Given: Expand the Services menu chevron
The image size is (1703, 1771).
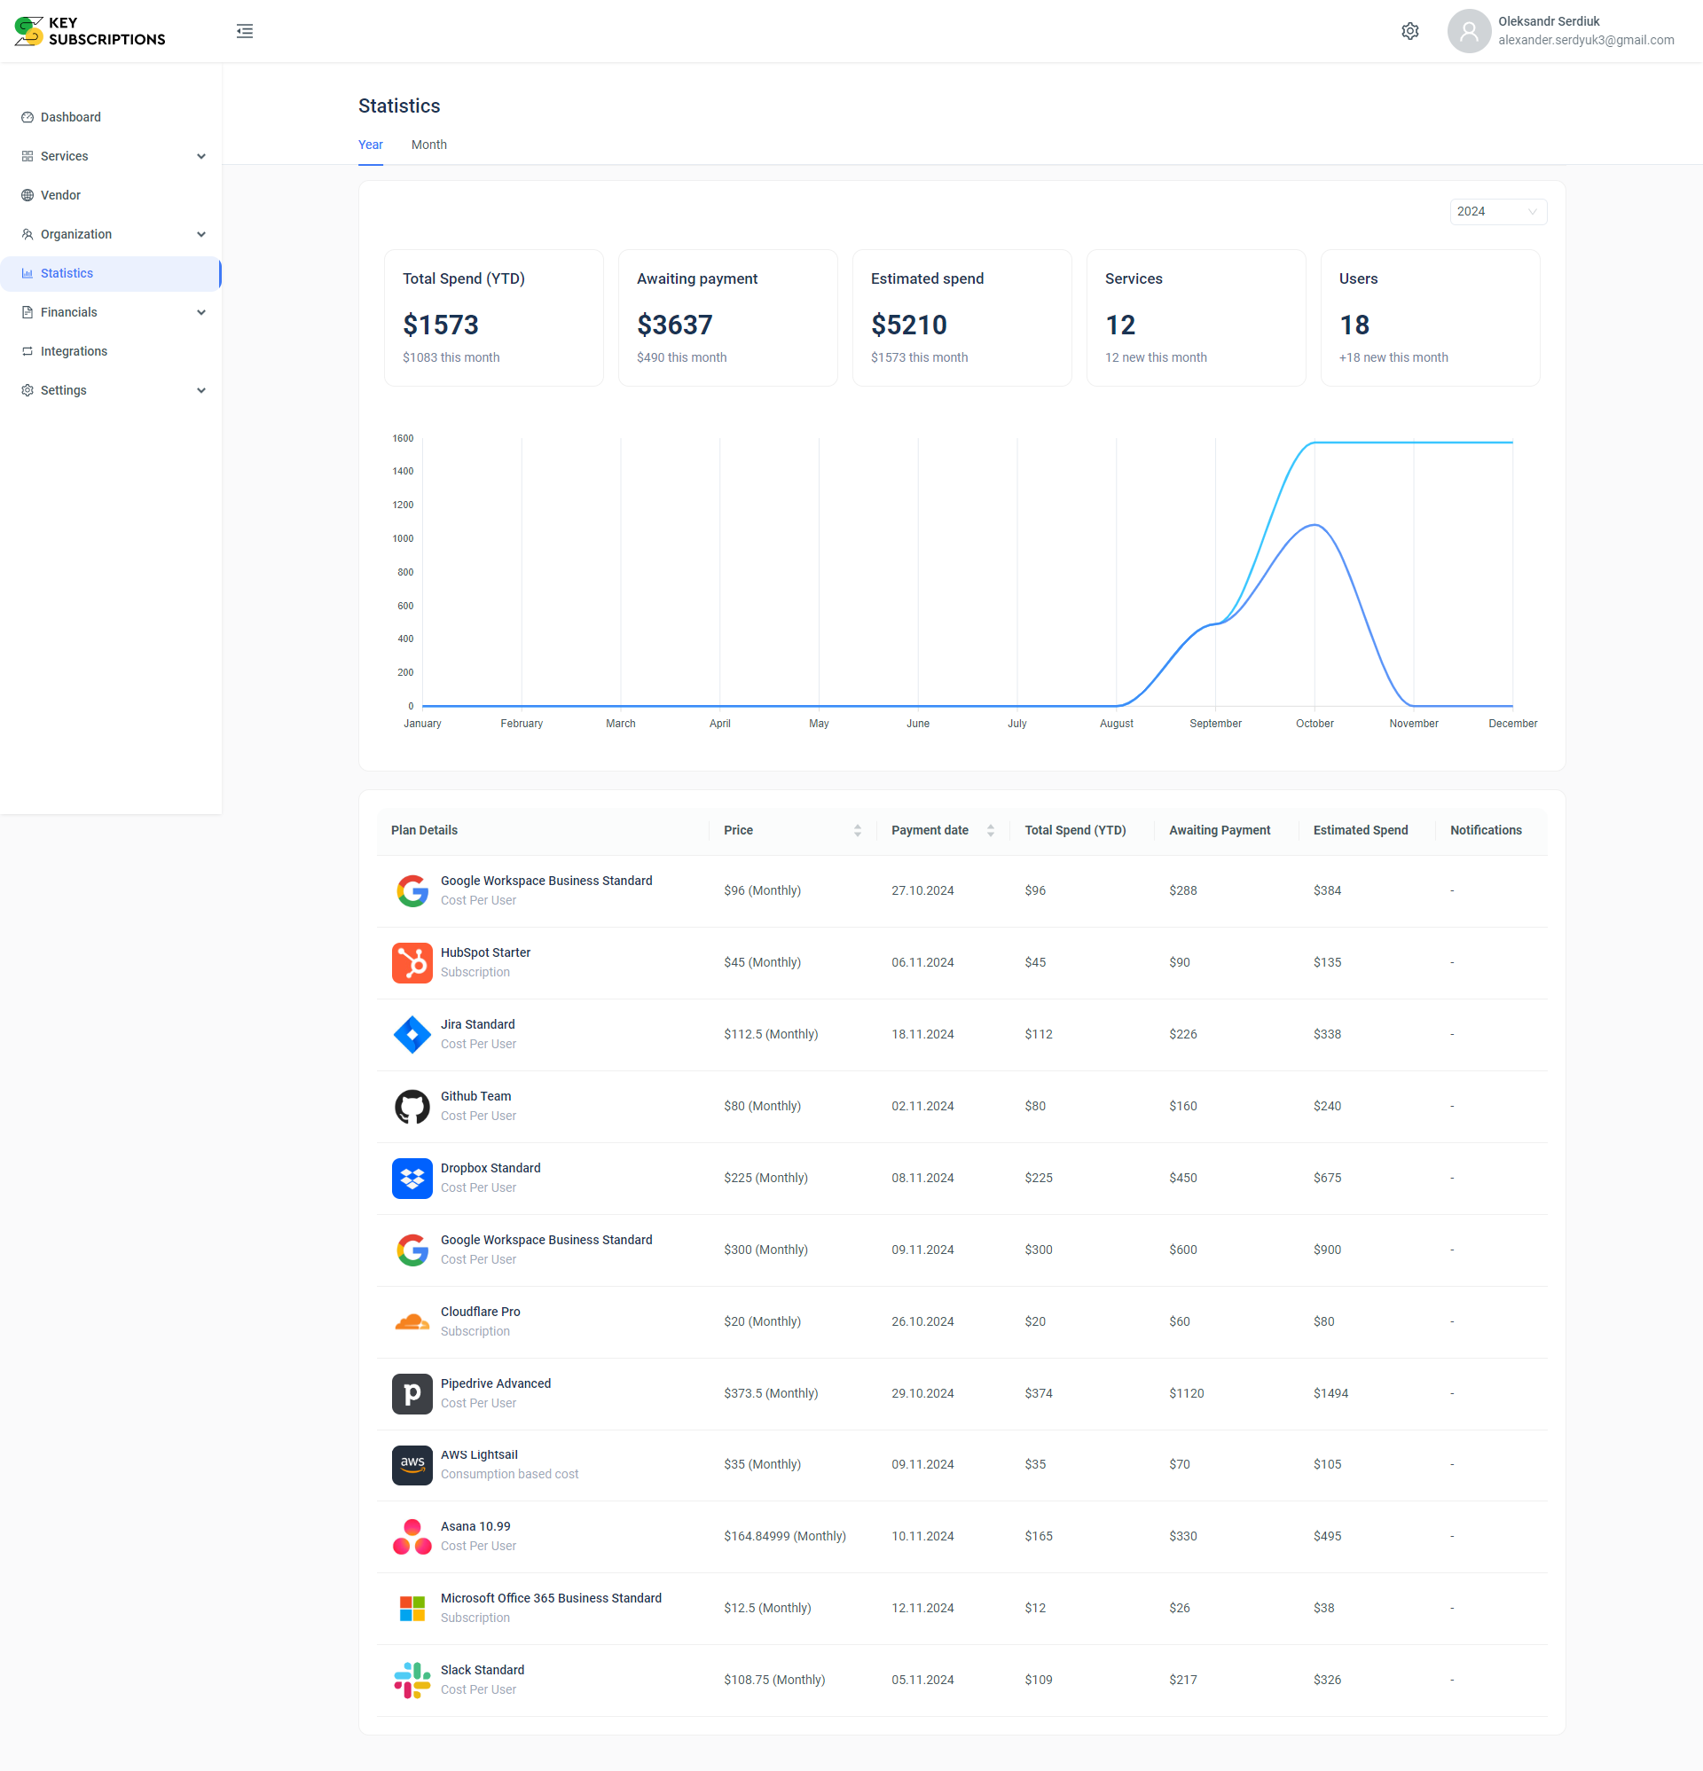Looking at the screenshot, I should coord(201,156).
